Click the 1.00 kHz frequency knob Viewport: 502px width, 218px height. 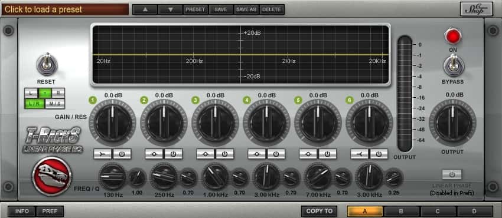point(215,177)
